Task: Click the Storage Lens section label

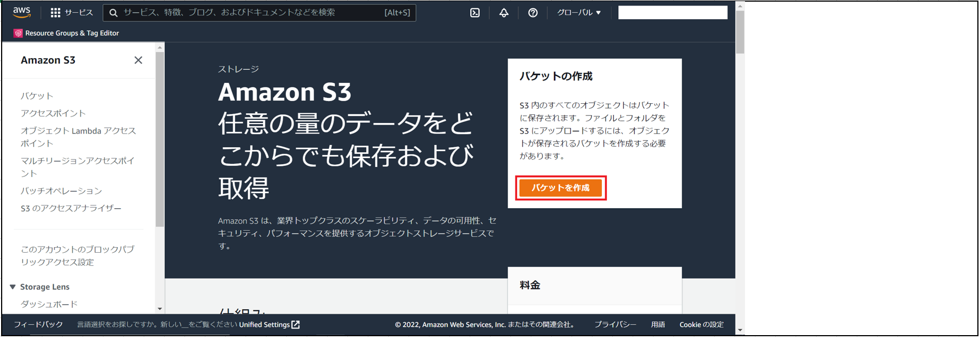Action: click(45, 287)
